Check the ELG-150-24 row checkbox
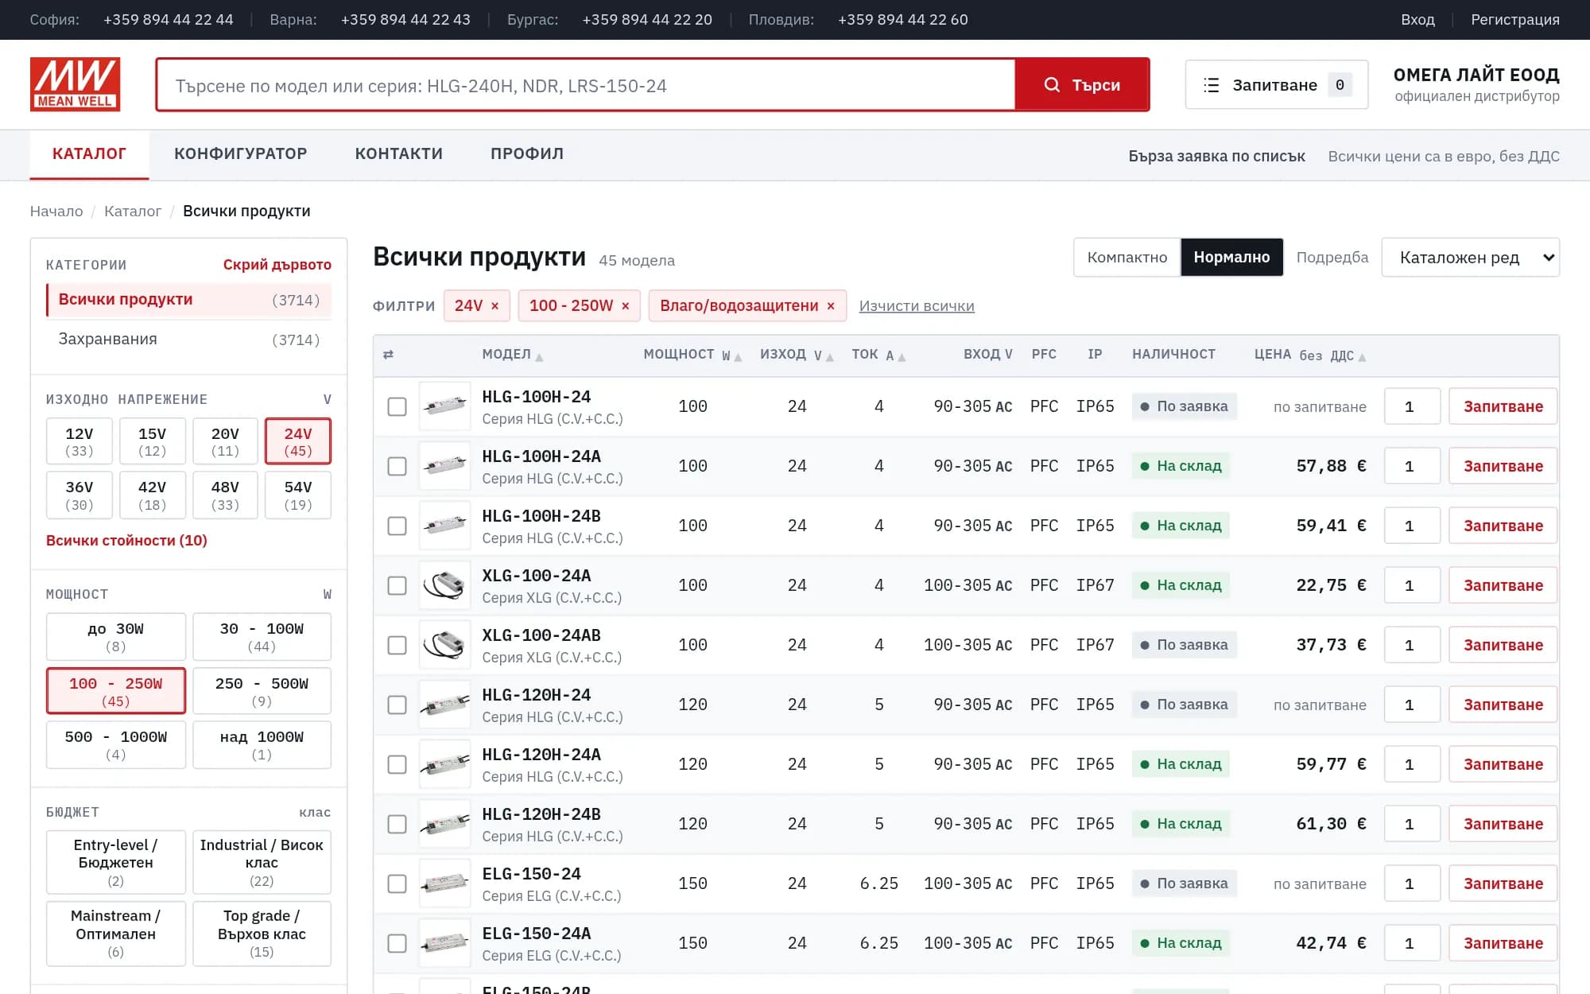The image size is (1590, 994). tap(397, 883)
